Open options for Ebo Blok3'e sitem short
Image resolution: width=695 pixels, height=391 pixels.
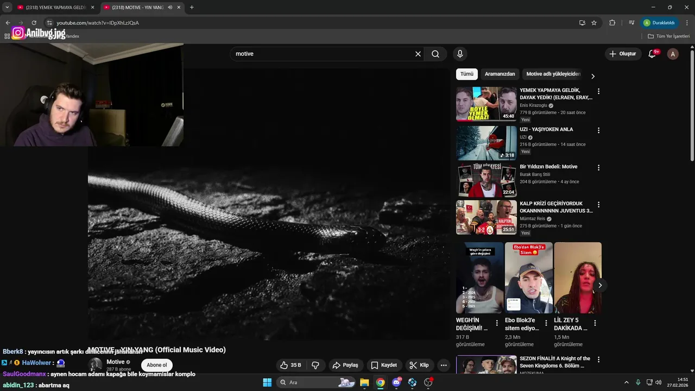coord(546,323)
